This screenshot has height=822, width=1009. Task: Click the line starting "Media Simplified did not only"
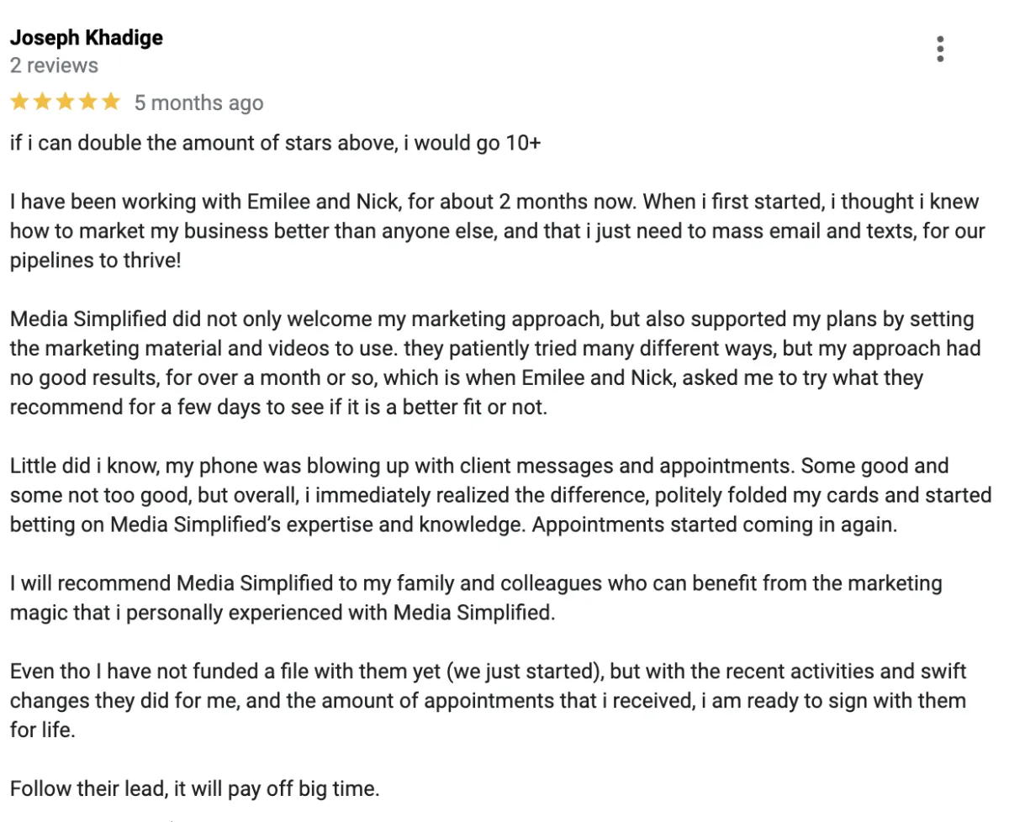(x=492, y=319)
